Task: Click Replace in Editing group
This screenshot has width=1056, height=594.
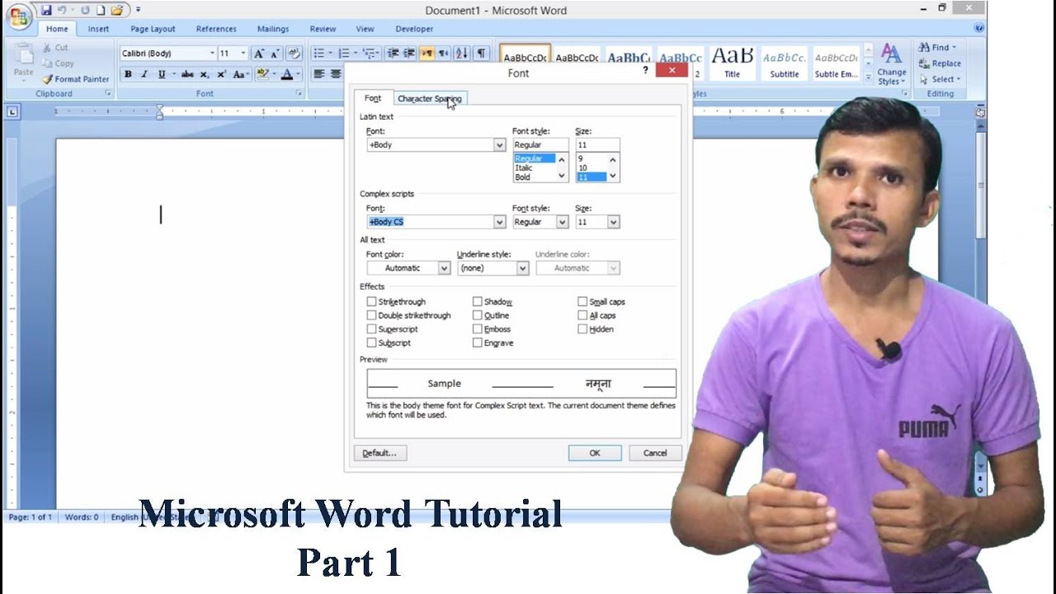Action: click(940, 64)
